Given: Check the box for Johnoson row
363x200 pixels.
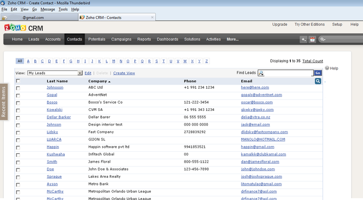Looking at the screenshot, I should pyautogui.click(x=18, y=88).
